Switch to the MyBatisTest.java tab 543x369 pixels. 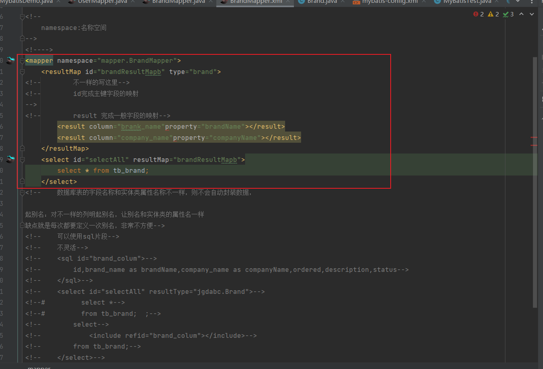pyautogui.click(x=467, y=2)
